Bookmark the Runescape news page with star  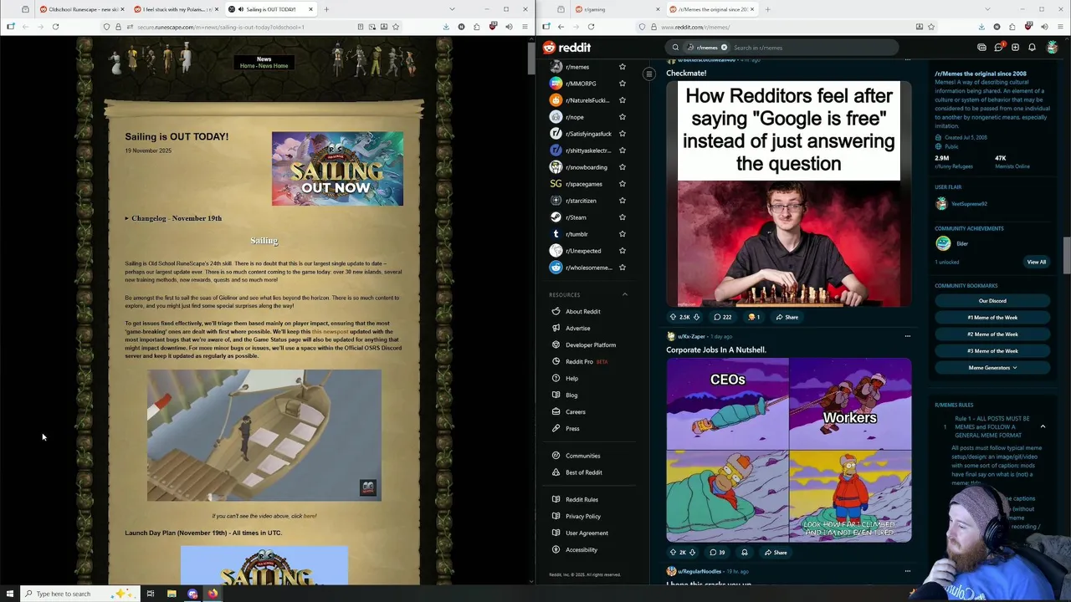396,27
